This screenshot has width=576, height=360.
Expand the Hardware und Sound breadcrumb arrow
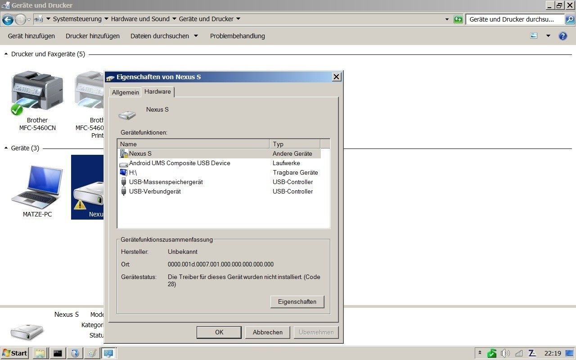coord(174,19)
